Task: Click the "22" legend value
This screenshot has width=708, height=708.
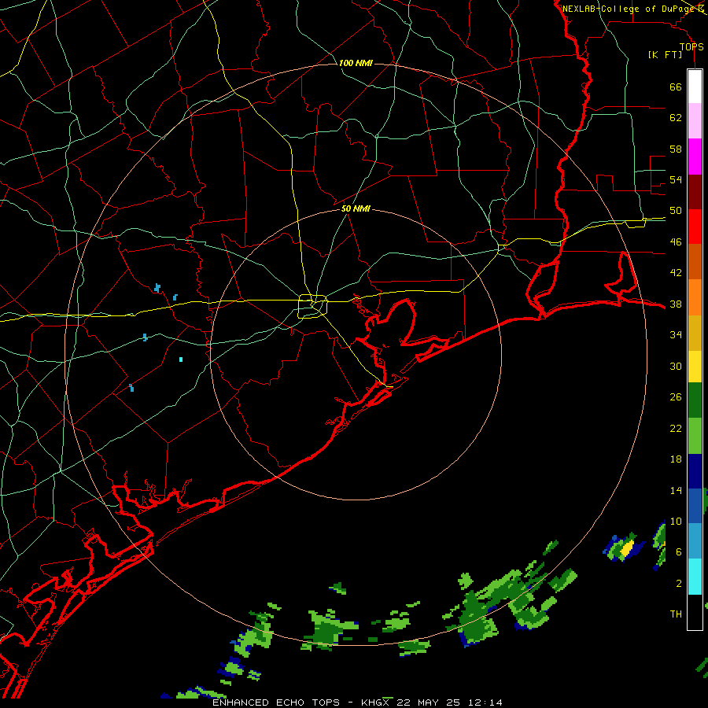Action: (x=676, y=428)
